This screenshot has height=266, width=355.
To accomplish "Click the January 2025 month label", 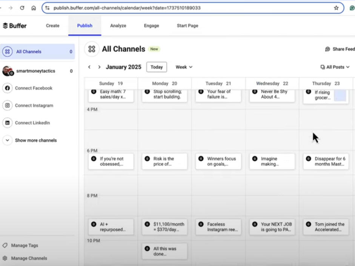I will click(123, 67).
